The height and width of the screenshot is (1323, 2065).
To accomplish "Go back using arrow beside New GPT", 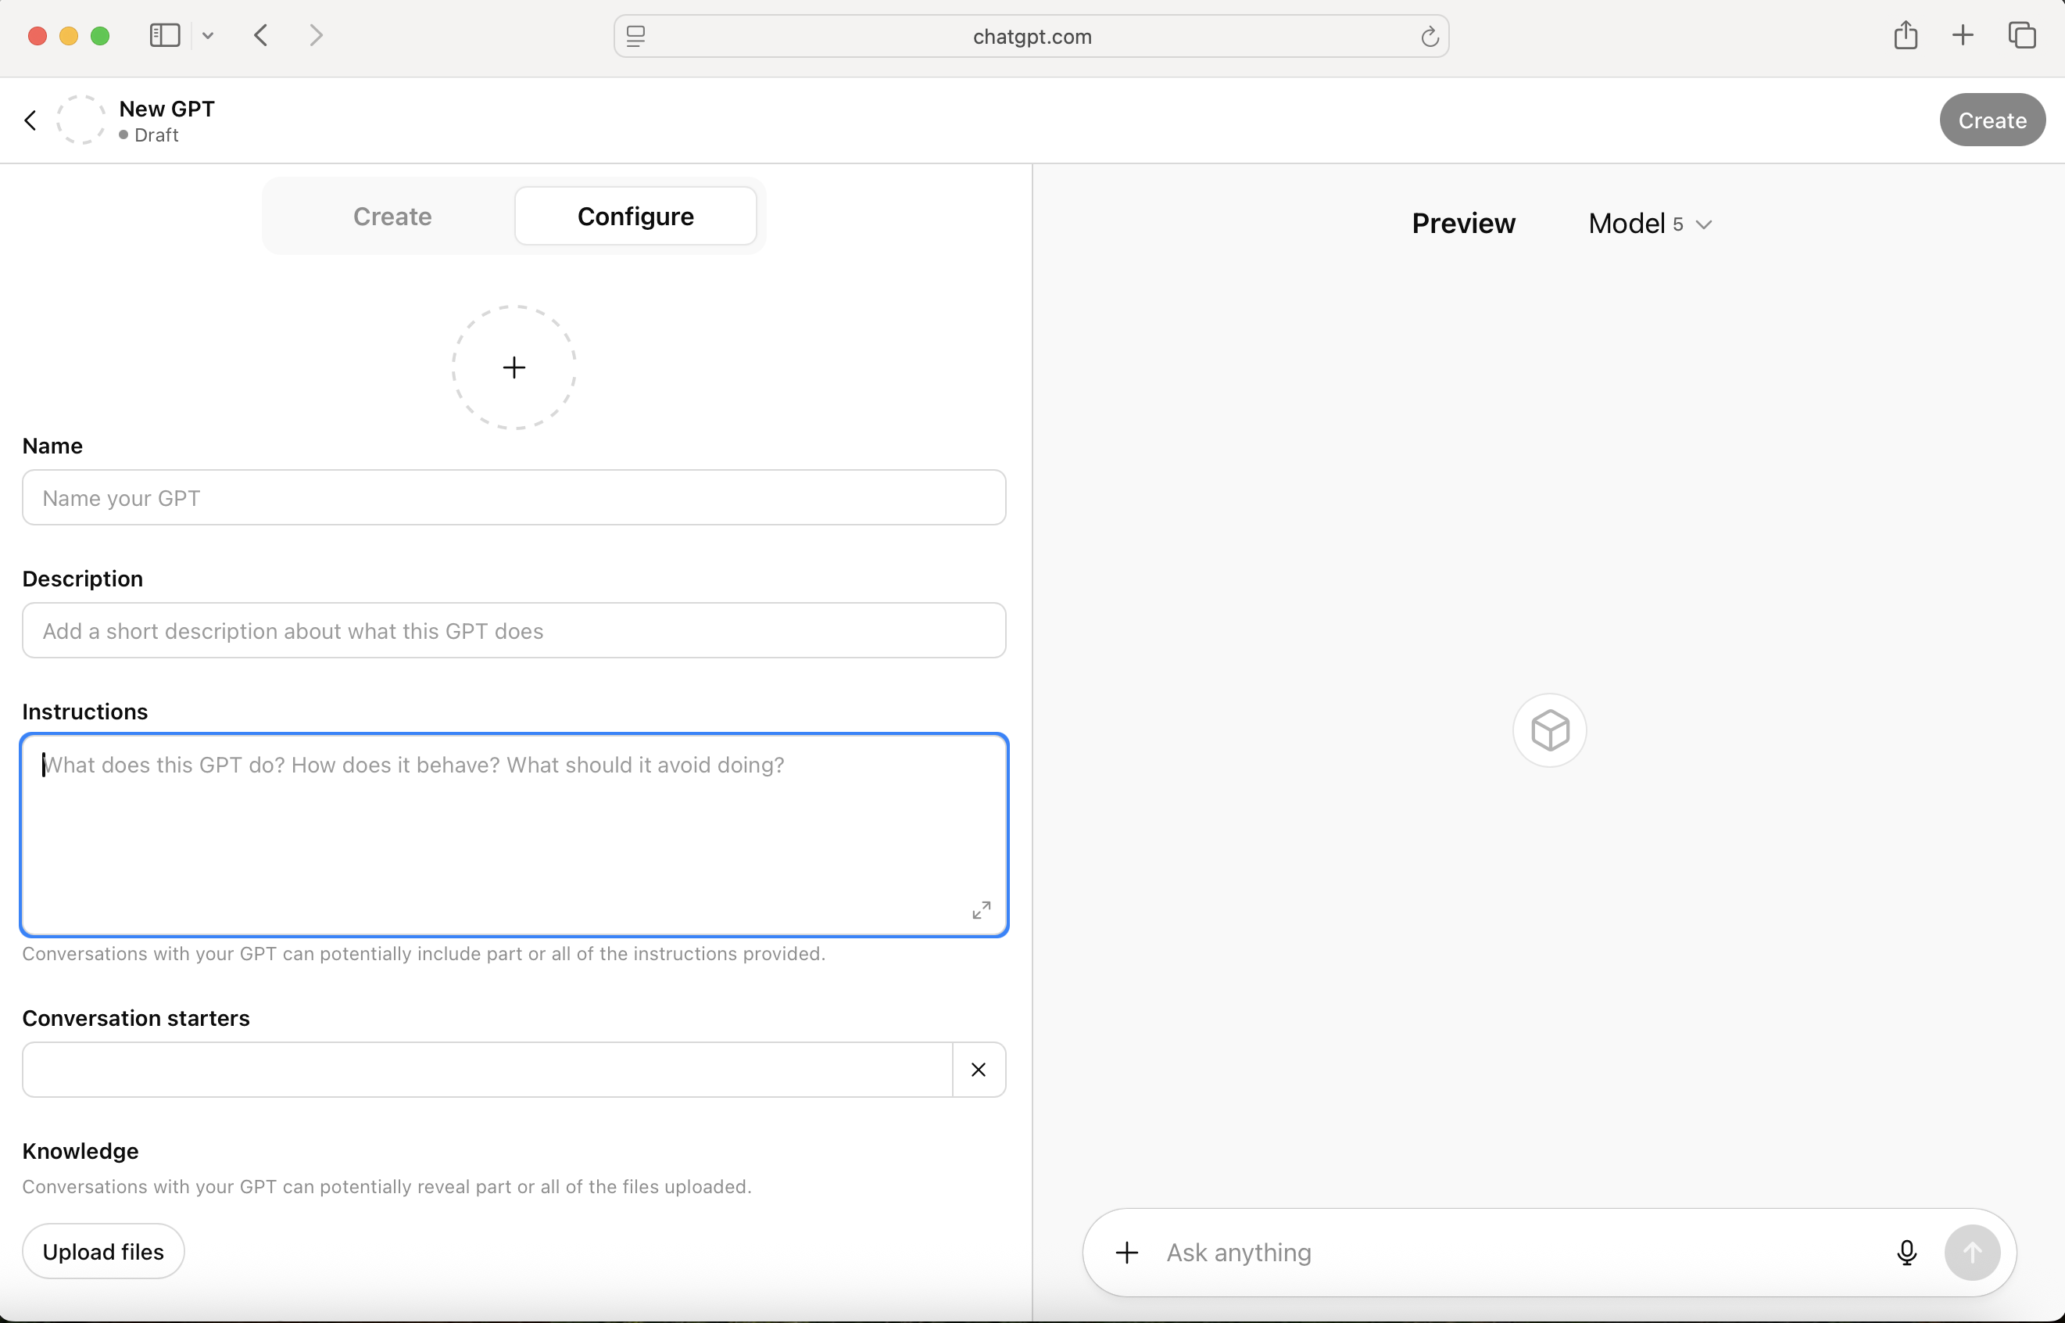I will [31, 120].
